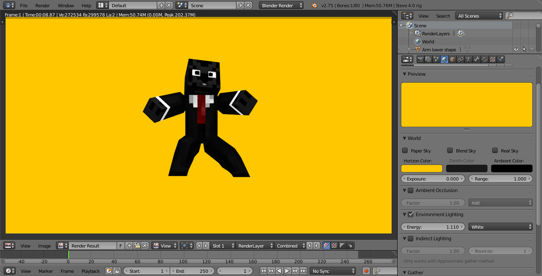Open the Render Layers properties tab
This screenshot has height=276, width=542.
coord(428,59)
